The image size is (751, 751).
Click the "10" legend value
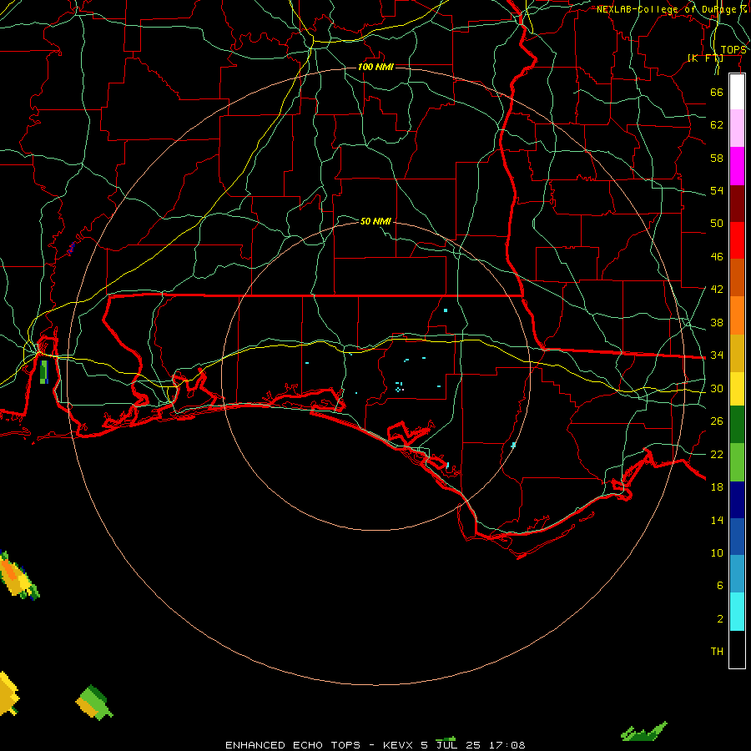click(717, 553)
